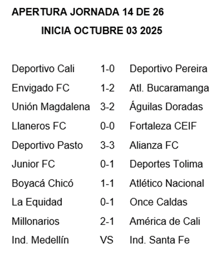
Task: Select the Deportivo Cali team name
Action: [x=43, y=69]
